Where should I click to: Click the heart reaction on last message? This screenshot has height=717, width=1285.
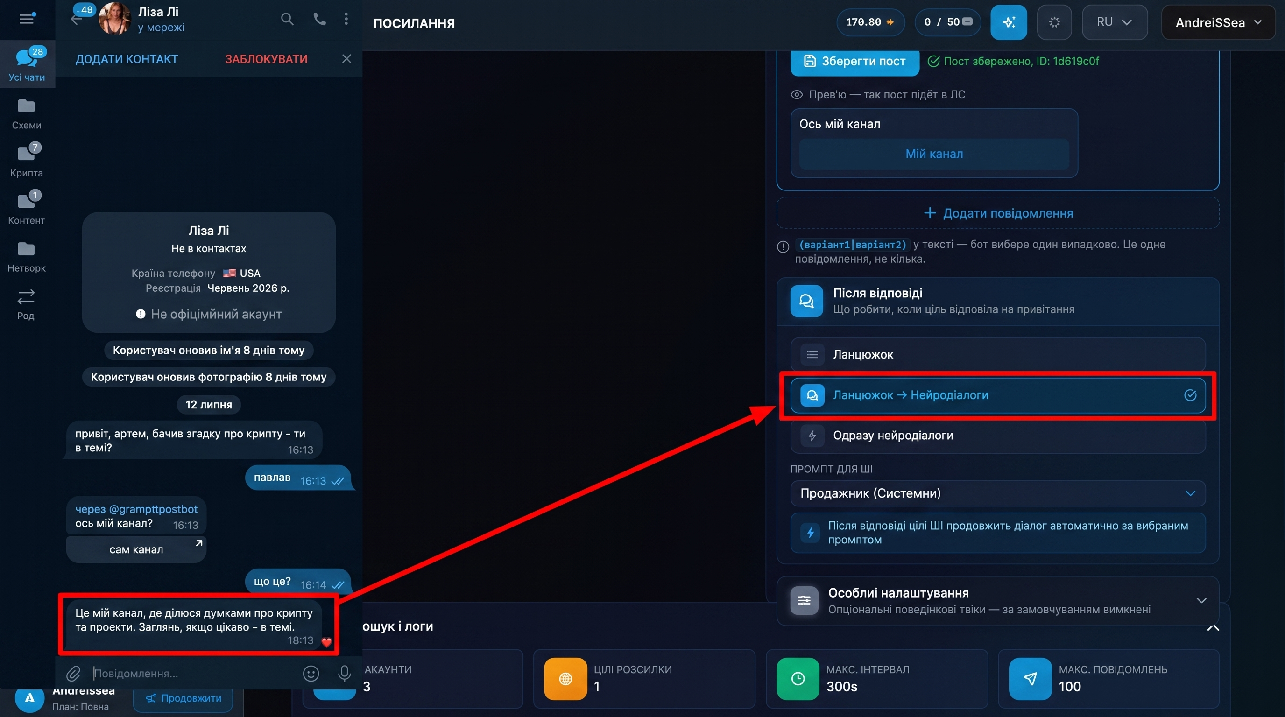tap(327, 642)
